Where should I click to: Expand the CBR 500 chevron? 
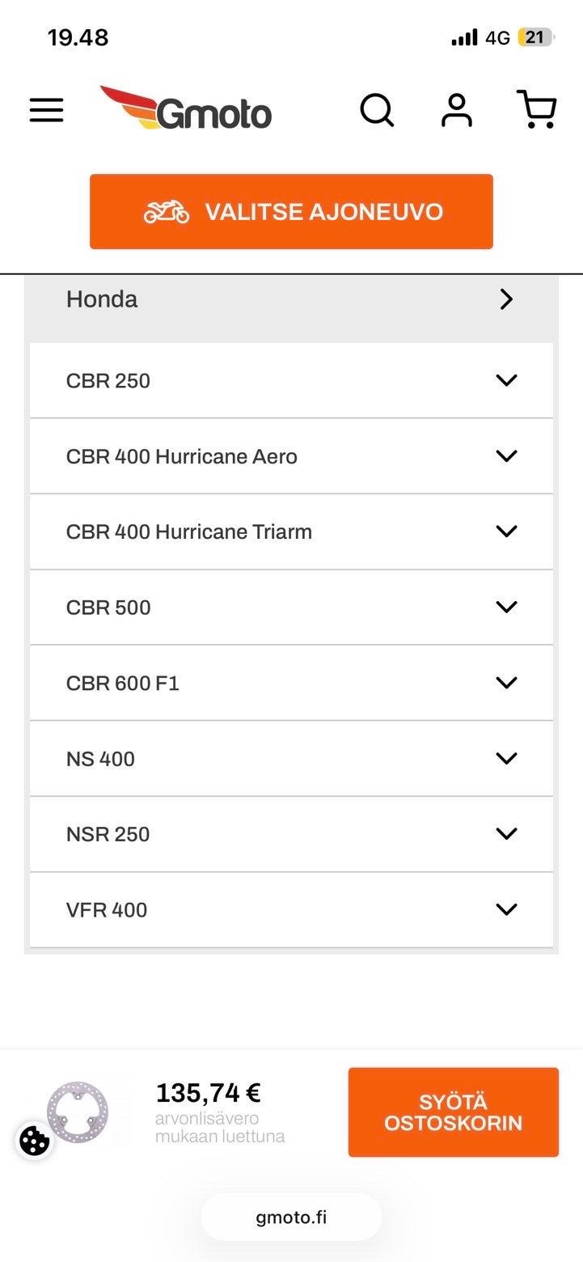[506, 608]
